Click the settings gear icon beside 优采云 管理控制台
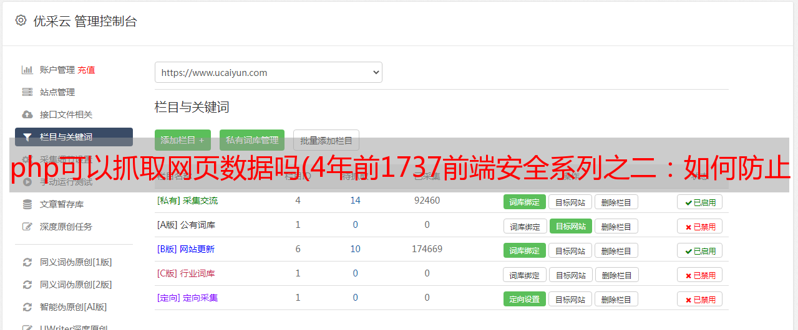 point(21,21)
